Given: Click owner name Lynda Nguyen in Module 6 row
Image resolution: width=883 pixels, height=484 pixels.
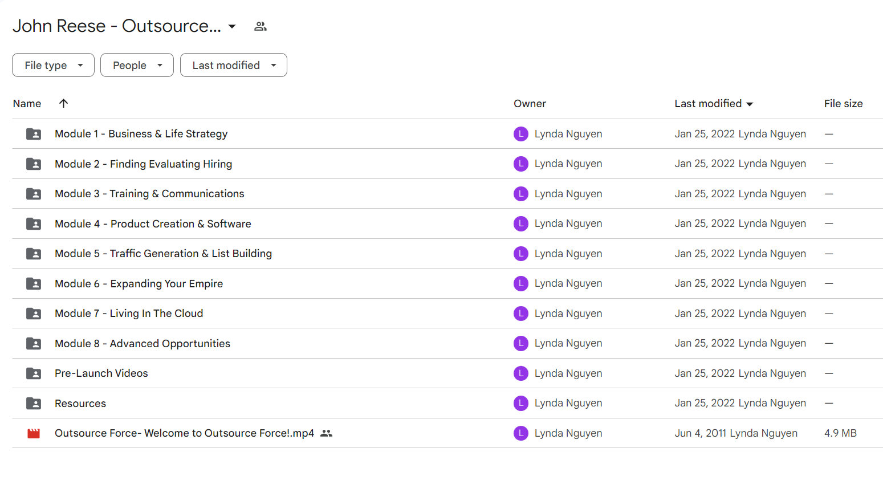Looking at the screenshot, I should (x=568, y=283).
